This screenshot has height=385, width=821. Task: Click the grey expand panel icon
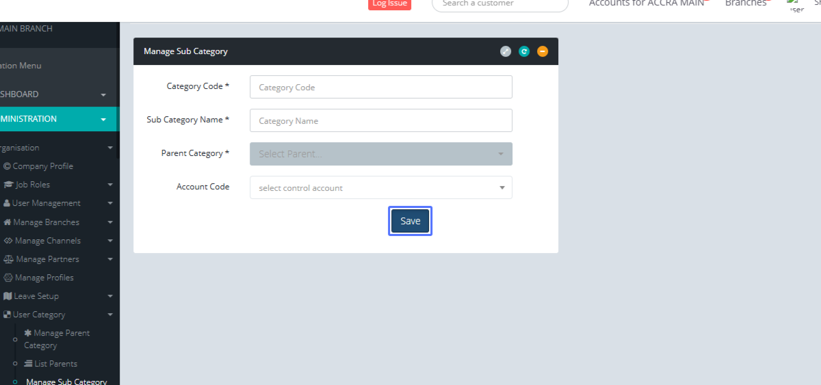point(506,51)
